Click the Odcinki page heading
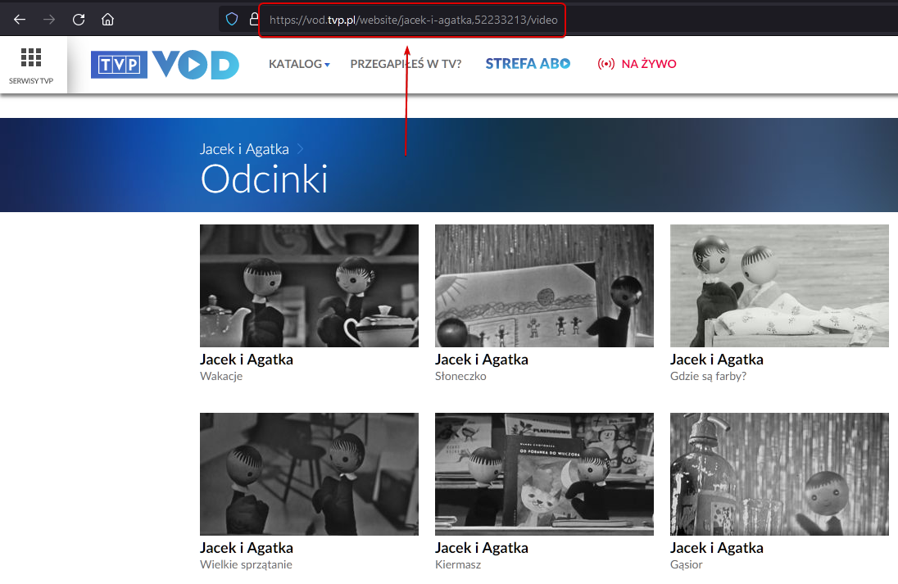The image size is (898, 584). [x=265, y=179]
